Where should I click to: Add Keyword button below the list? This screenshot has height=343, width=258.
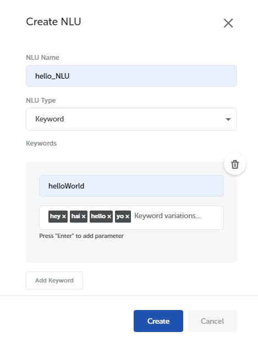(54, 280)
